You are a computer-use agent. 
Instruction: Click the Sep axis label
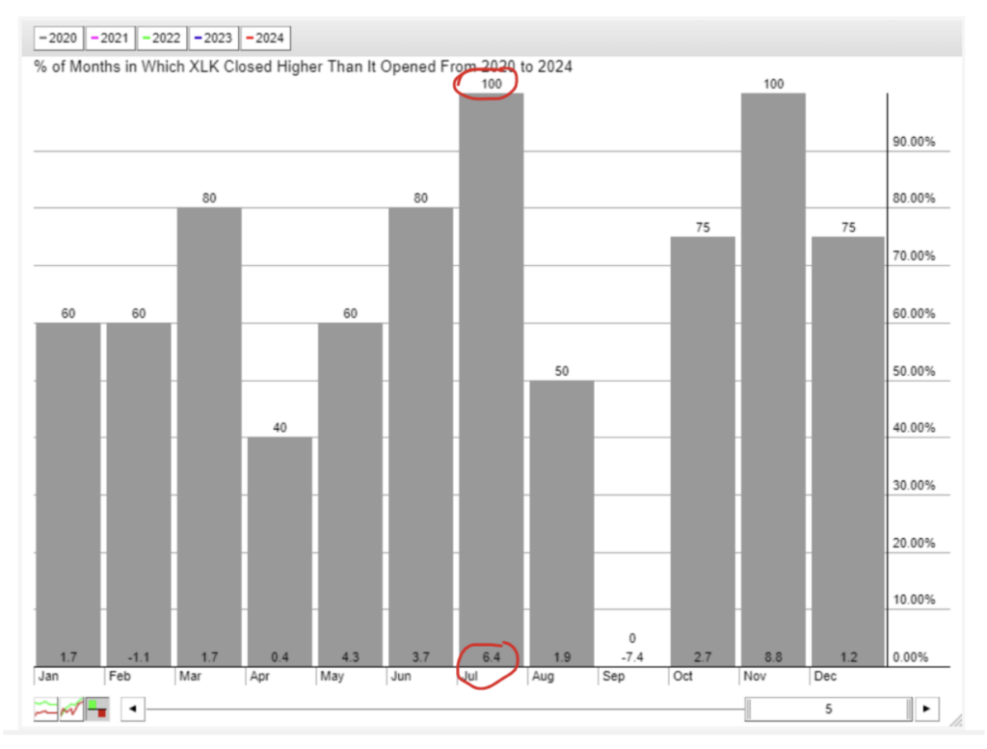point(613,677)
